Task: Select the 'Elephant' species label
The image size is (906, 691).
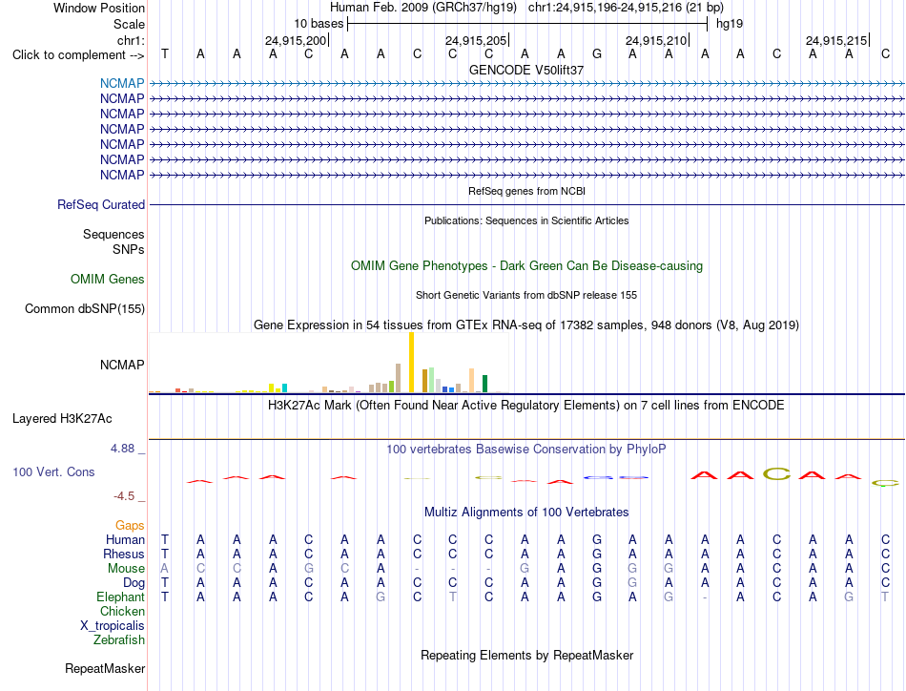Action: pyautogui.click(x=120, y=597)
